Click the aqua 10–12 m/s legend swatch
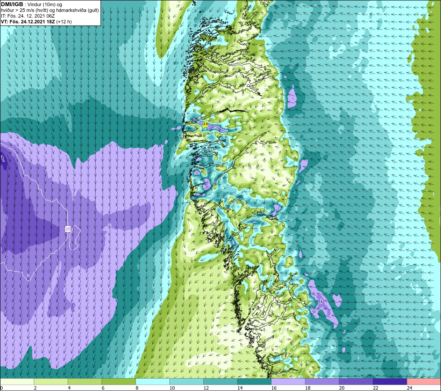The height and width of the screenshot is (391, 441). (x=187, y=381)
